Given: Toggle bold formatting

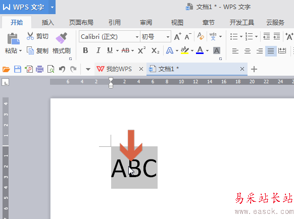Looking at the screenshot, I should click(x=85, y=50).
